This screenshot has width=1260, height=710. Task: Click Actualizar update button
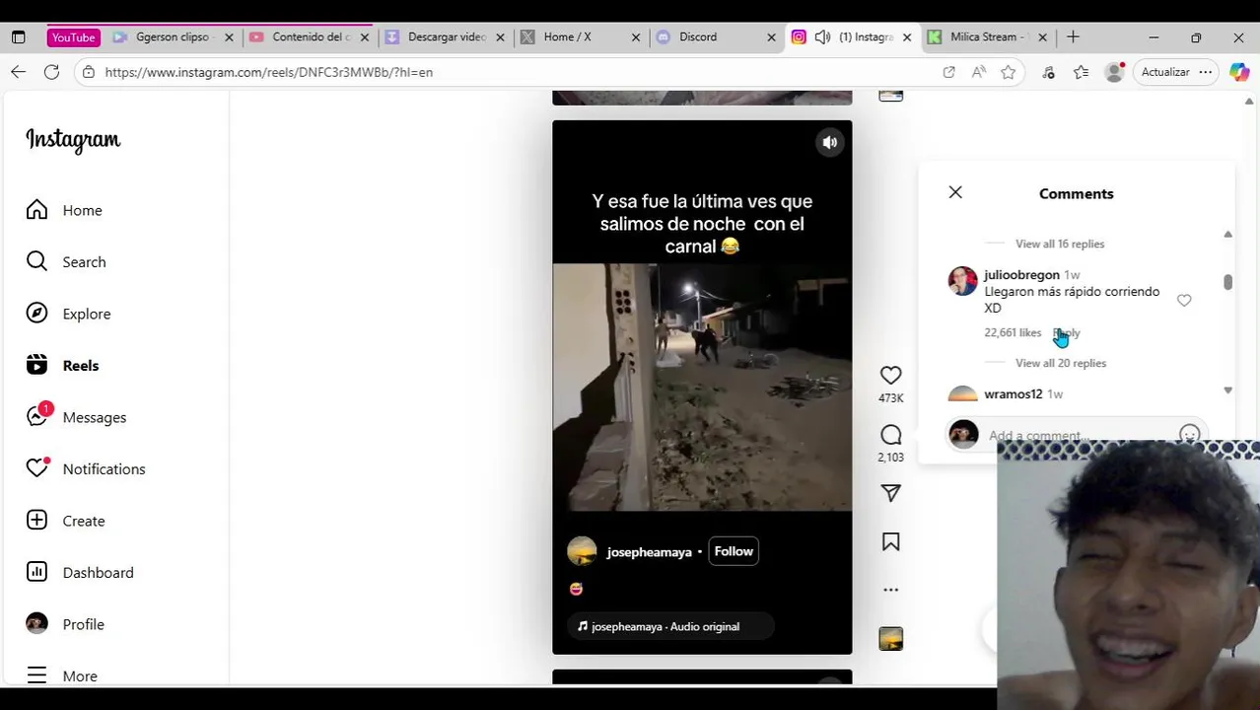point(1165,72)
